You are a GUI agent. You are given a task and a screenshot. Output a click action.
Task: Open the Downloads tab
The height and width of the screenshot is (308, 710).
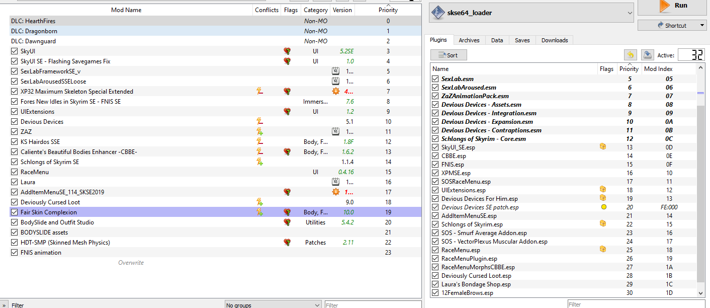pos(555,40)
